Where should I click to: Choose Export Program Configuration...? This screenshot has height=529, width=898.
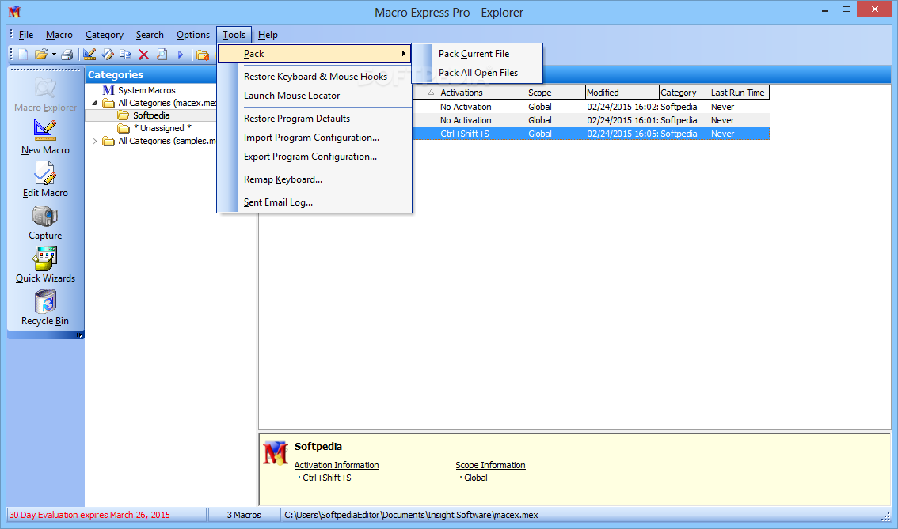[314, 156]
